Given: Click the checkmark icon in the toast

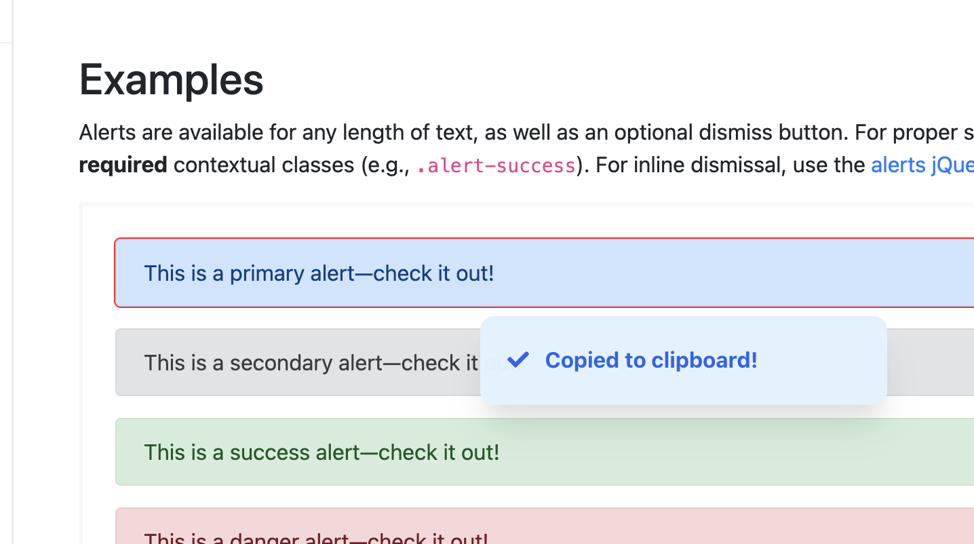Looking at the screenshot, I should (x=518, y=360).
